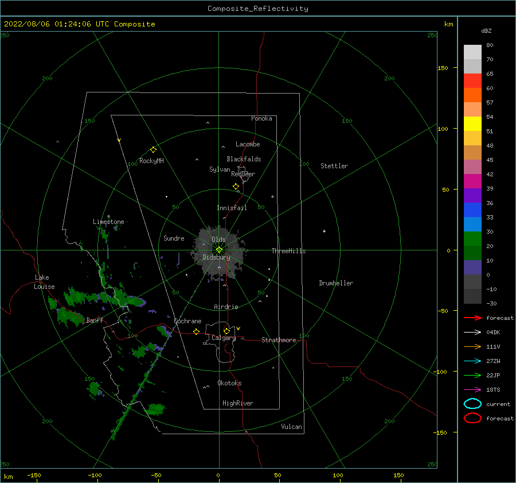The width and height of the screenshot is (516, 483).
Task: Click the yellow diamond marker below Cochrane
Action: [197, 331]
